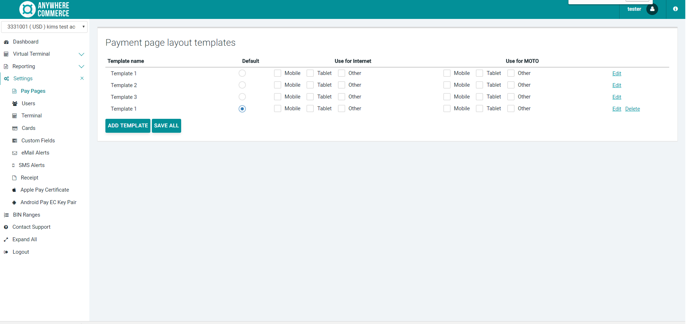The width and height of the screenshot is (686, 324).
Task: Click the Apple Pay Certificate apple icon
Action: click(x=14, y=190)
